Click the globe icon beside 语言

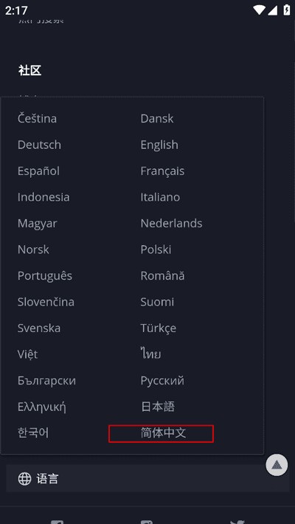click(x=24, y=478)
